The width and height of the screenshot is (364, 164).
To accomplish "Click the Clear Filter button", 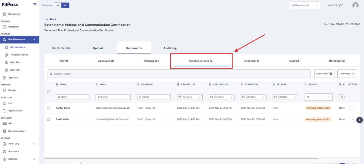I will click(324, 74).
